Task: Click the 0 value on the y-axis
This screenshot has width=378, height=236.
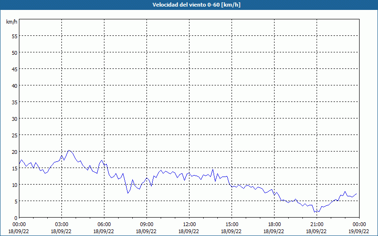Action: 16,218
